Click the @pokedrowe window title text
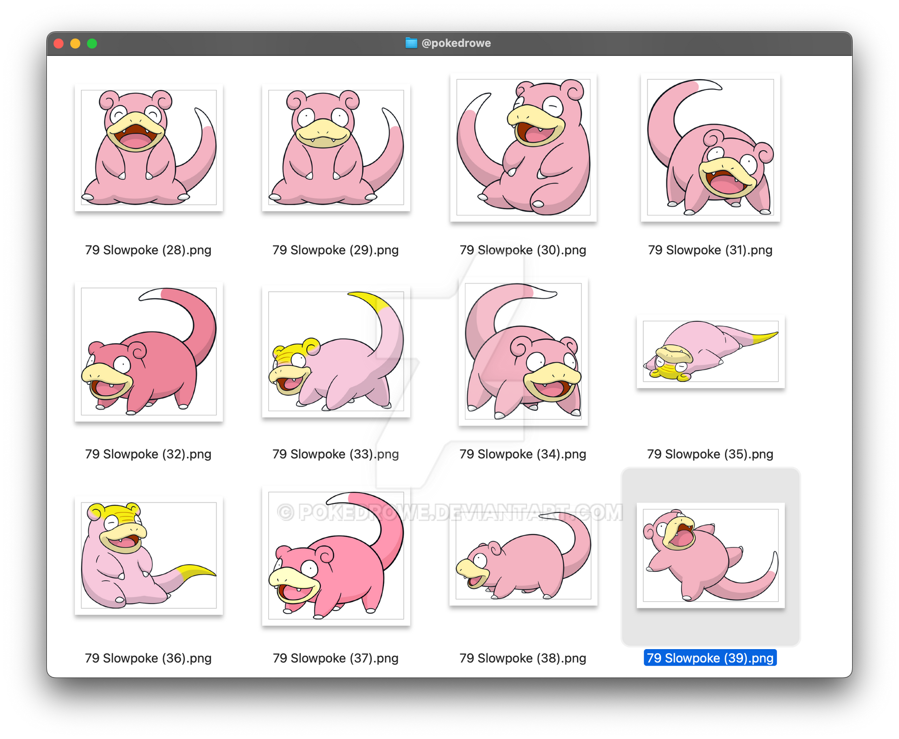Image resolution: width=899 pixels, height=739 pixels. click(456, 43)
